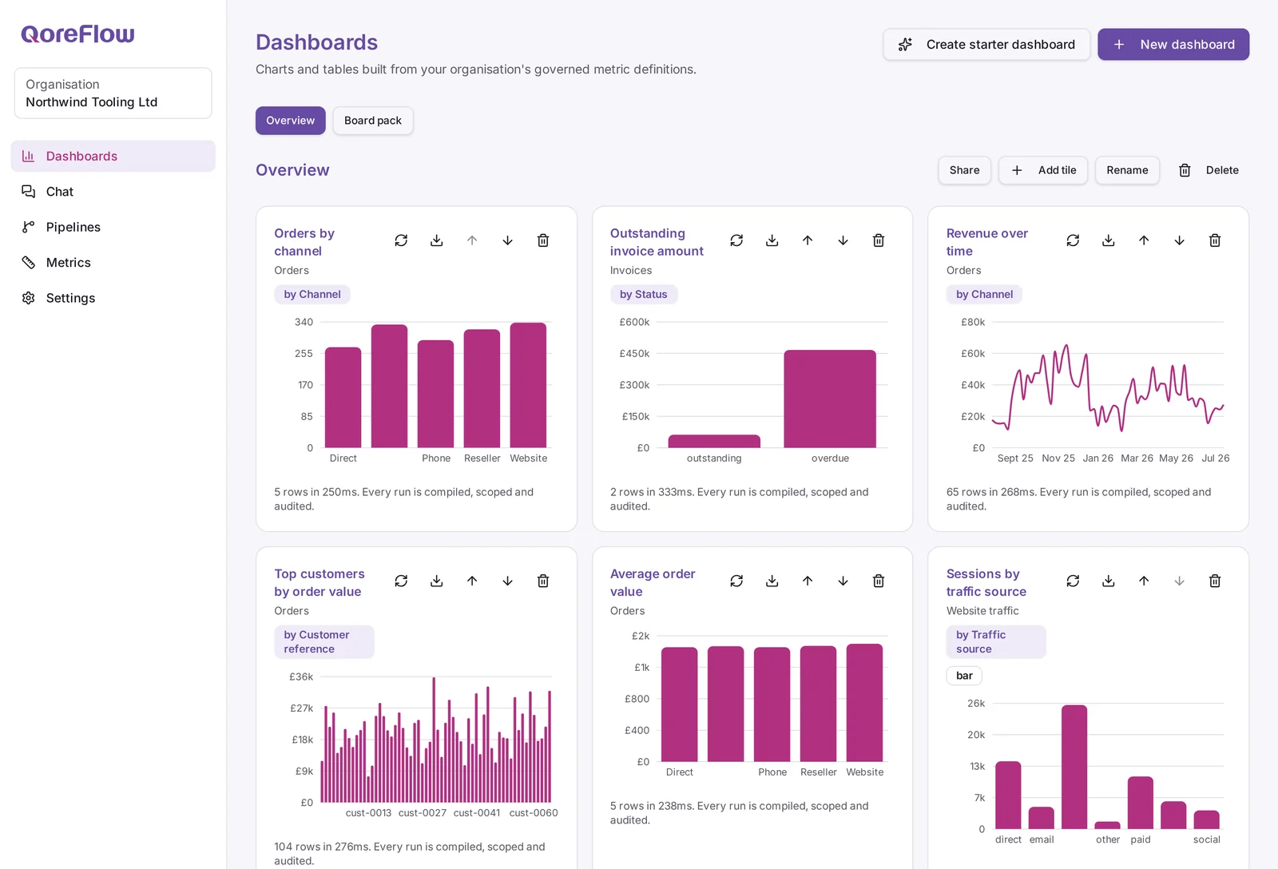The width and height of the screenshot is (1278, 869).
Task: Move the Revenue over time tile up
Action: pos(1144,240)
